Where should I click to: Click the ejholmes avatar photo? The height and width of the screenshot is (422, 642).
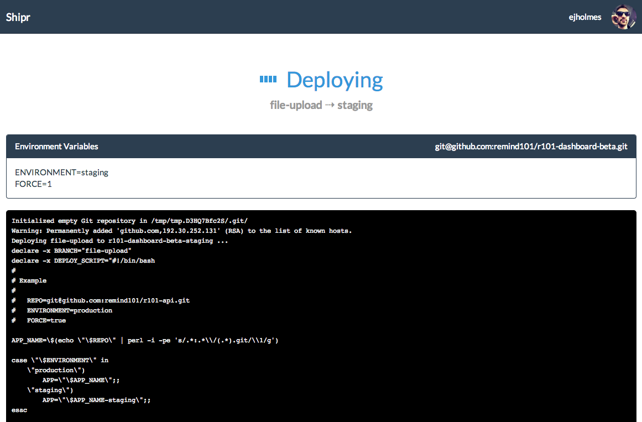point(623,17)
